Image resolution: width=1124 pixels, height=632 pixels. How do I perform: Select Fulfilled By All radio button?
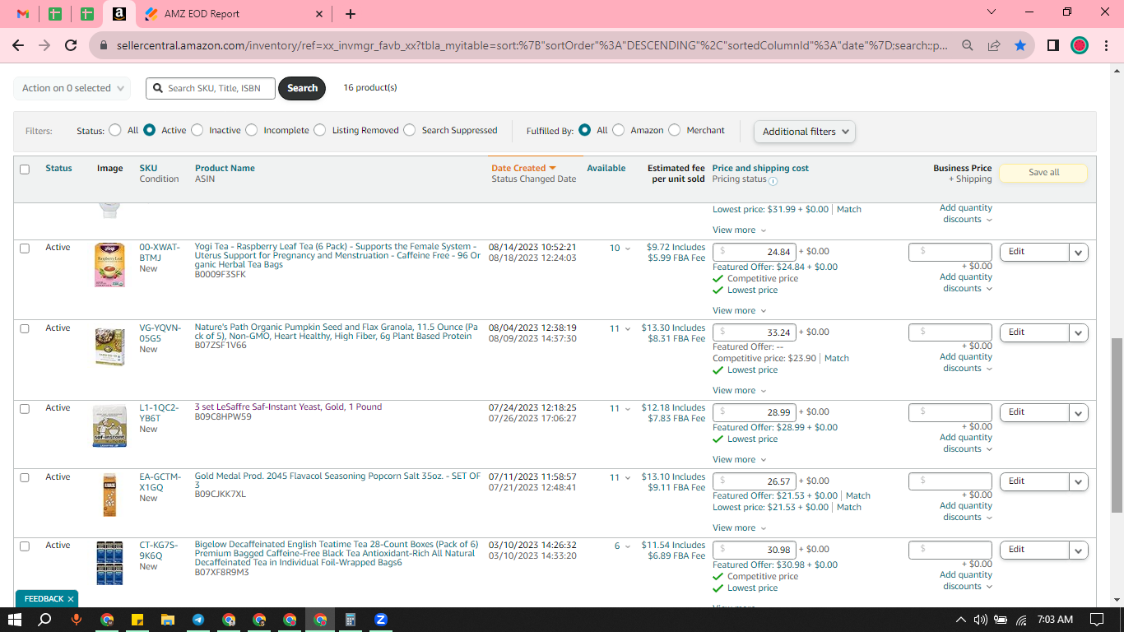[585, 130]
